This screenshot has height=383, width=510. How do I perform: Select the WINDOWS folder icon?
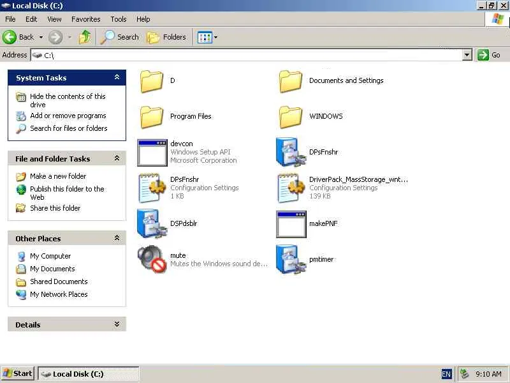tap(291, 117)
